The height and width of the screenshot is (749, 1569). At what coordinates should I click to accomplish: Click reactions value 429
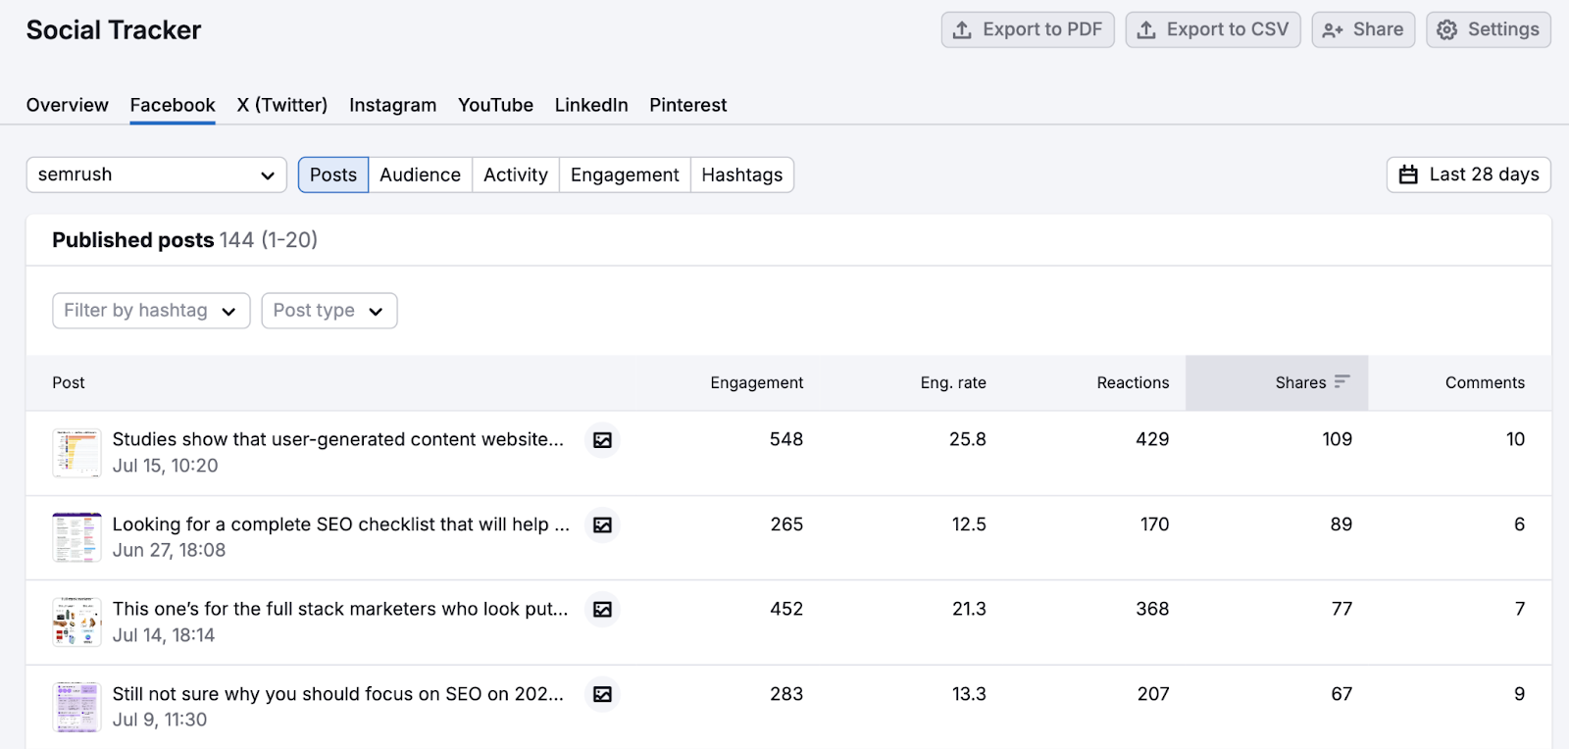click(x=1152, y=439)
